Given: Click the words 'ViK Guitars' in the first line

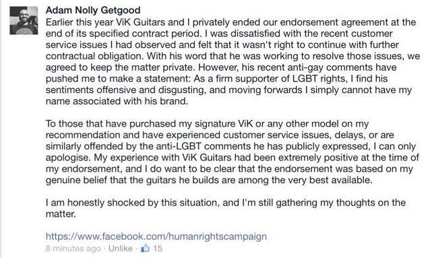Looking at the screenshot, I should [141, 22].
